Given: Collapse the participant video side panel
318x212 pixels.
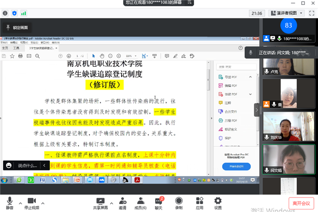Looking at the screenshot, I should click(x=257, y=109).
